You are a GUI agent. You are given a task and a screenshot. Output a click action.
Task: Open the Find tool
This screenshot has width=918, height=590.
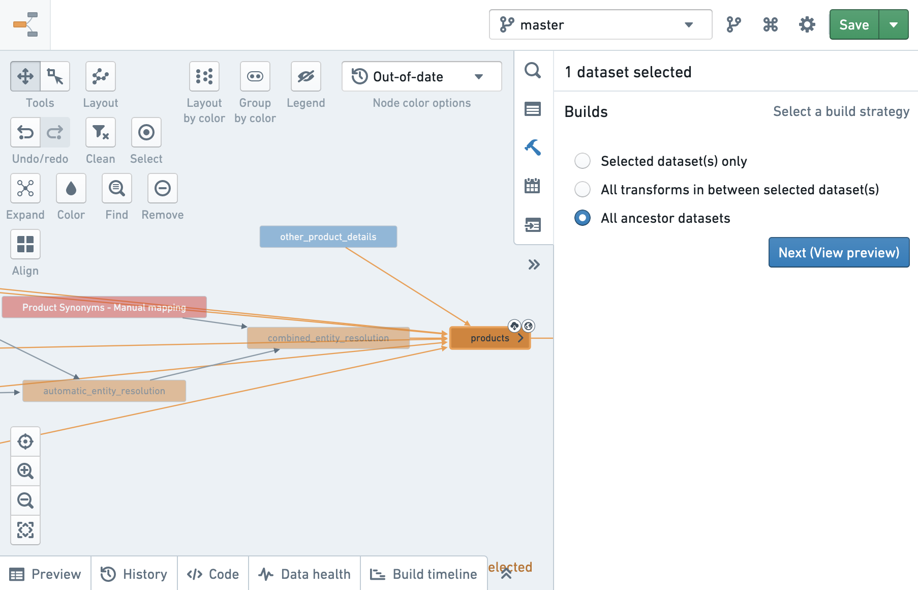117,188
